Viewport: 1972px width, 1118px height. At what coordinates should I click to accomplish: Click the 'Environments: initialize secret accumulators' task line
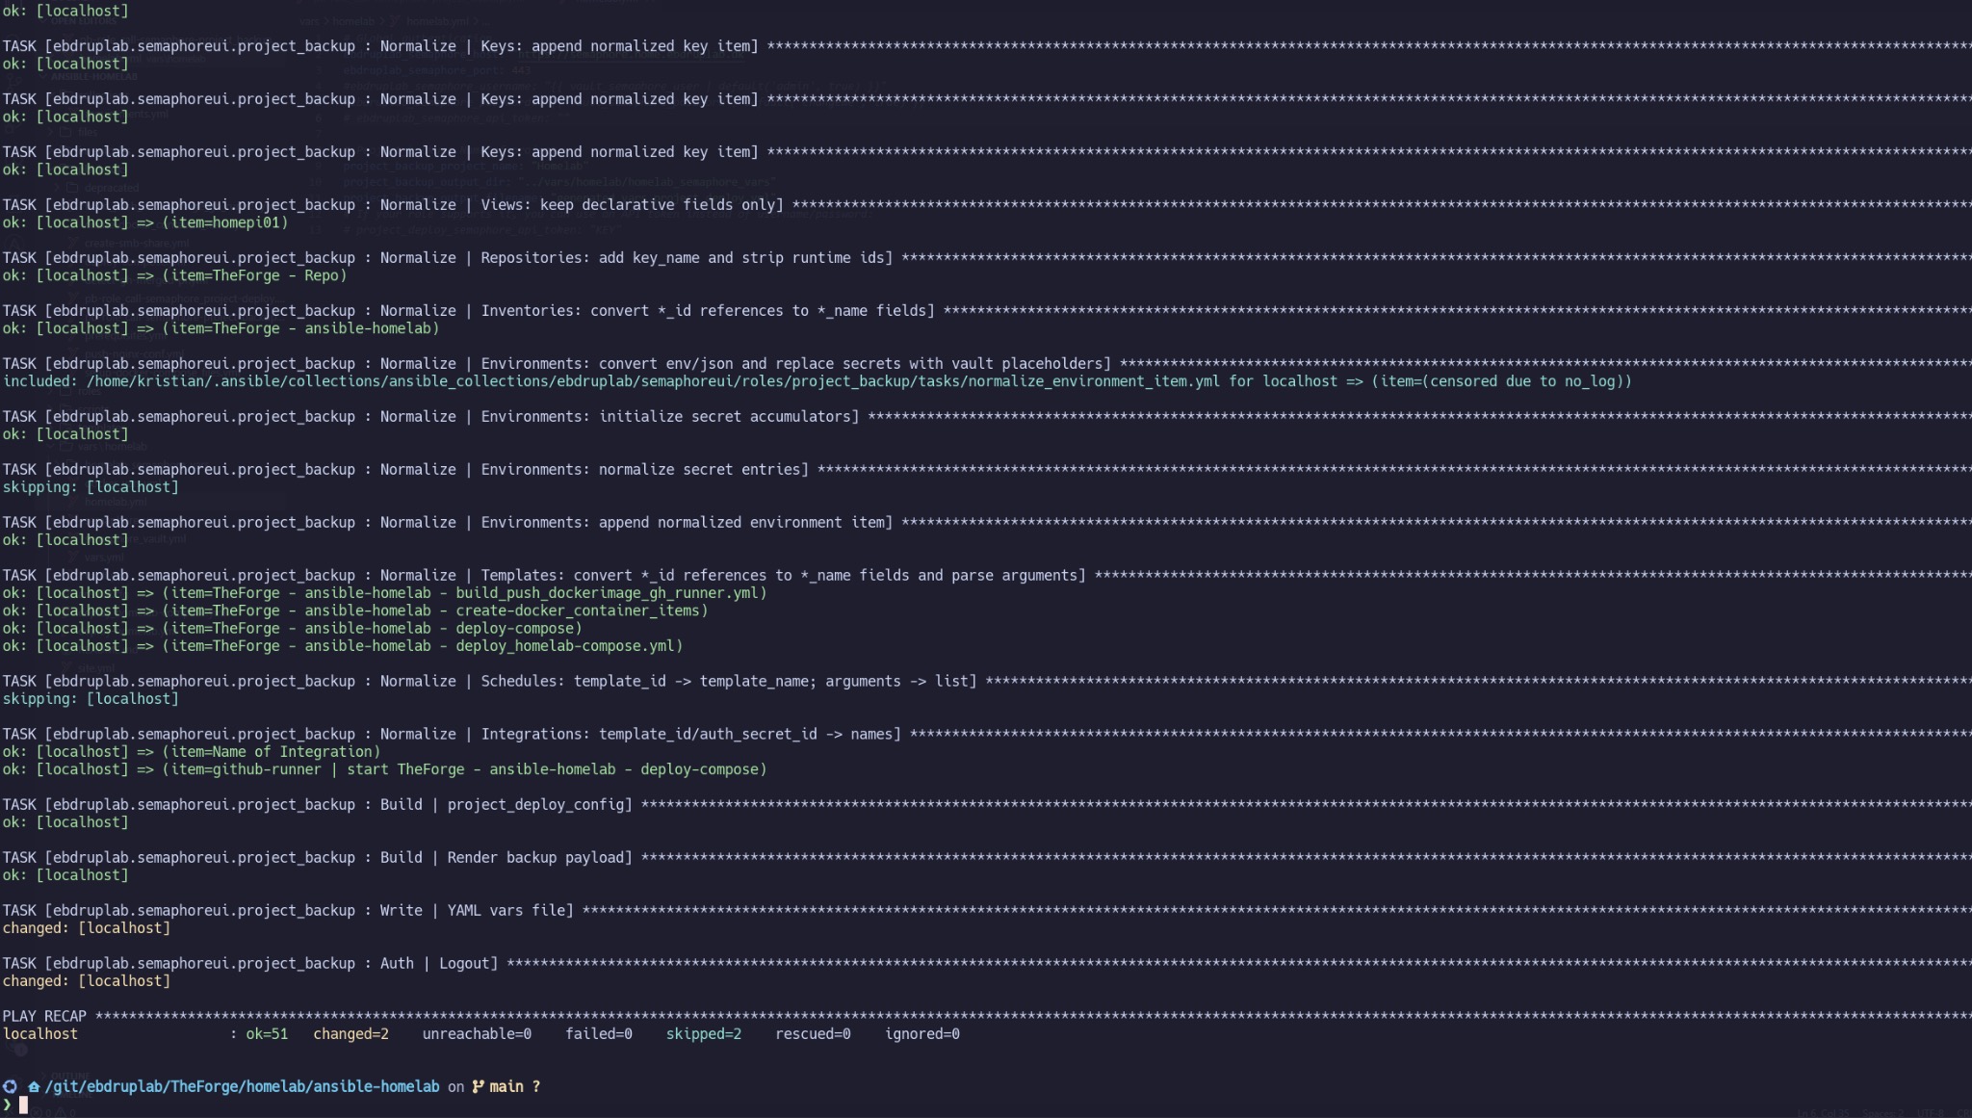pos(986,416)
